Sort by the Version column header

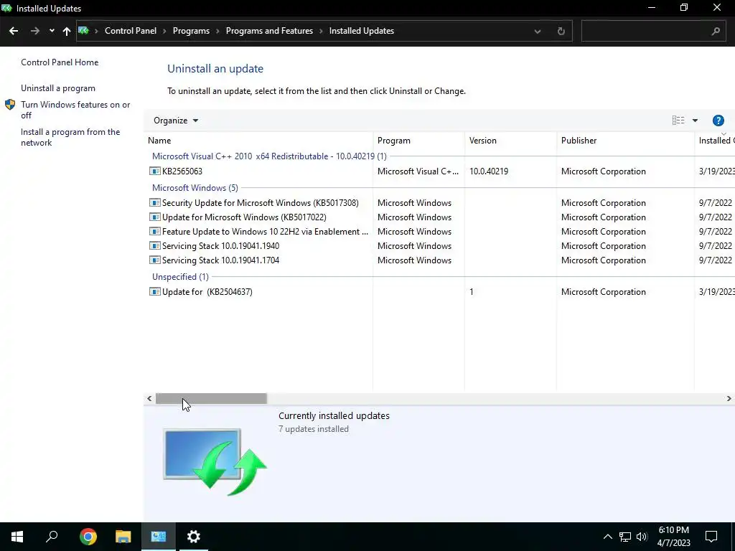[510, 141]
